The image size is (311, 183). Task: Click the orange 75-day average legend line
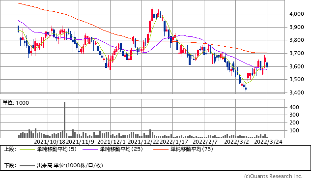tap(161, 149)
